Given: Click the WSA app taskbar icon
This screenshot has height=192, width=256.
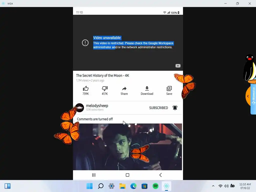Looking at the screenshot, I should [x=166, y=186].
